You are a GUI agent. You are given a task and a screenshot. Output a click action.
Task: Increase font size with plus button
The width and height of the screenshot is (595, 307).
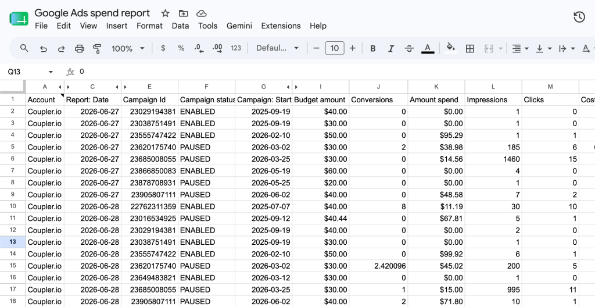pyautogui.click(x=353, y=48)
